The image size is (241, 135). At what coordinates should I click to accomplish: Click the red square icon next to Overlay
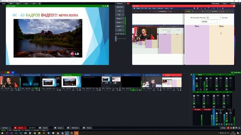tap(228, 128)
